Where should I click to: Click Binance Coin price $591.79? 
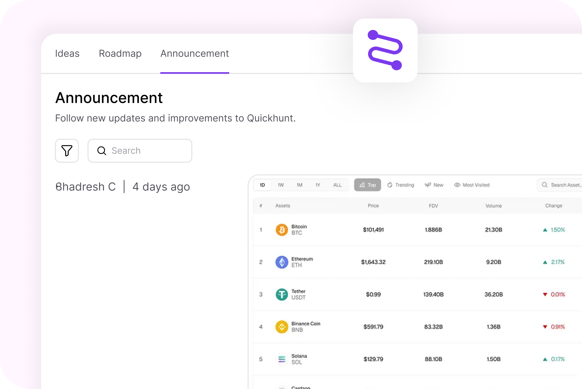pos(373,327)
